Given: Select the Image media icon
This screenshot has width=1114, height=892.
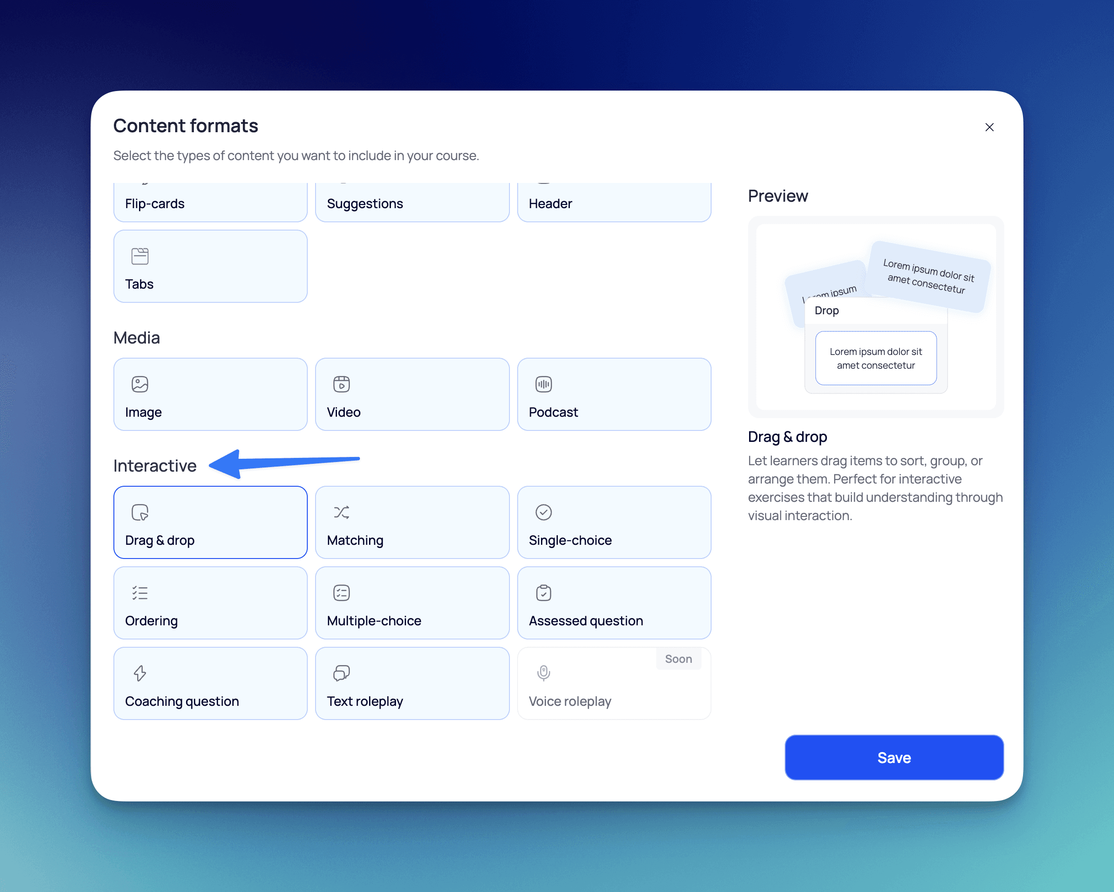Looking at the screenshot, I should pyautogui.click(x=139, y=384).
